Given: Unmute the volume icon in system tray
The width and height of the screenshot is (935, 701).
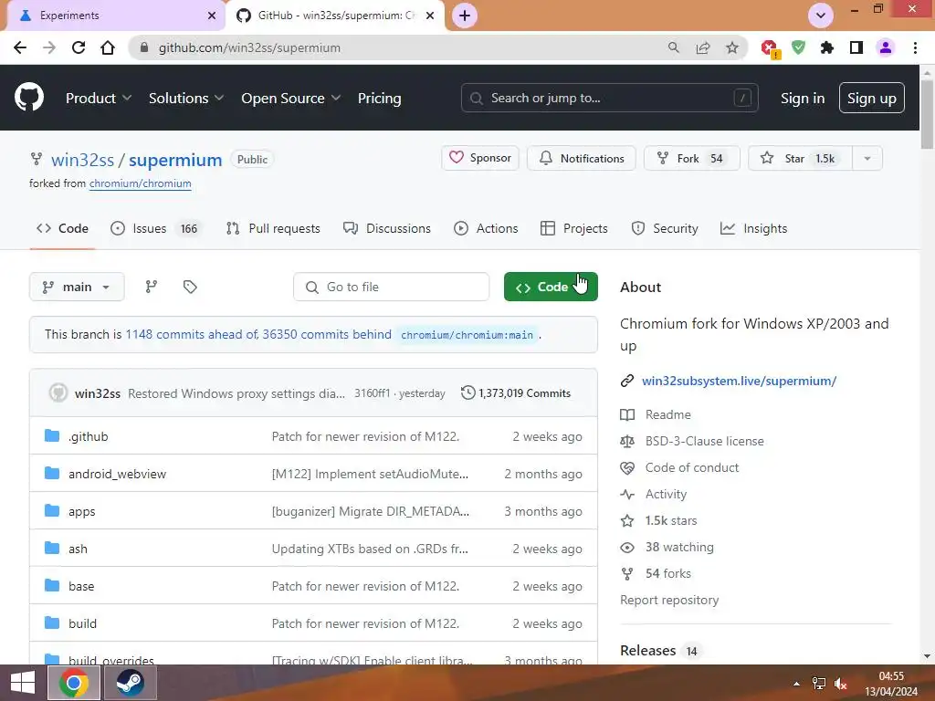Looking at the screenshot, I should (841, 684).
